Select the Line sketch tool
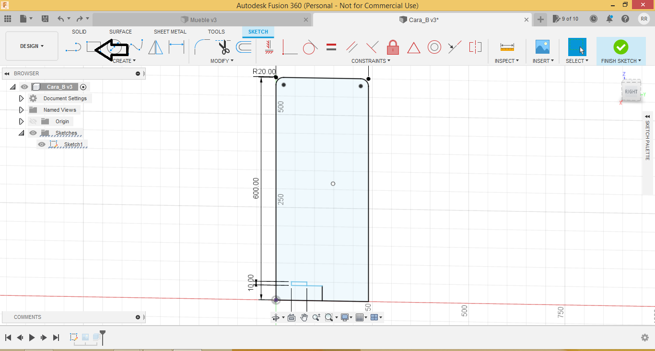 click(73, 47)
